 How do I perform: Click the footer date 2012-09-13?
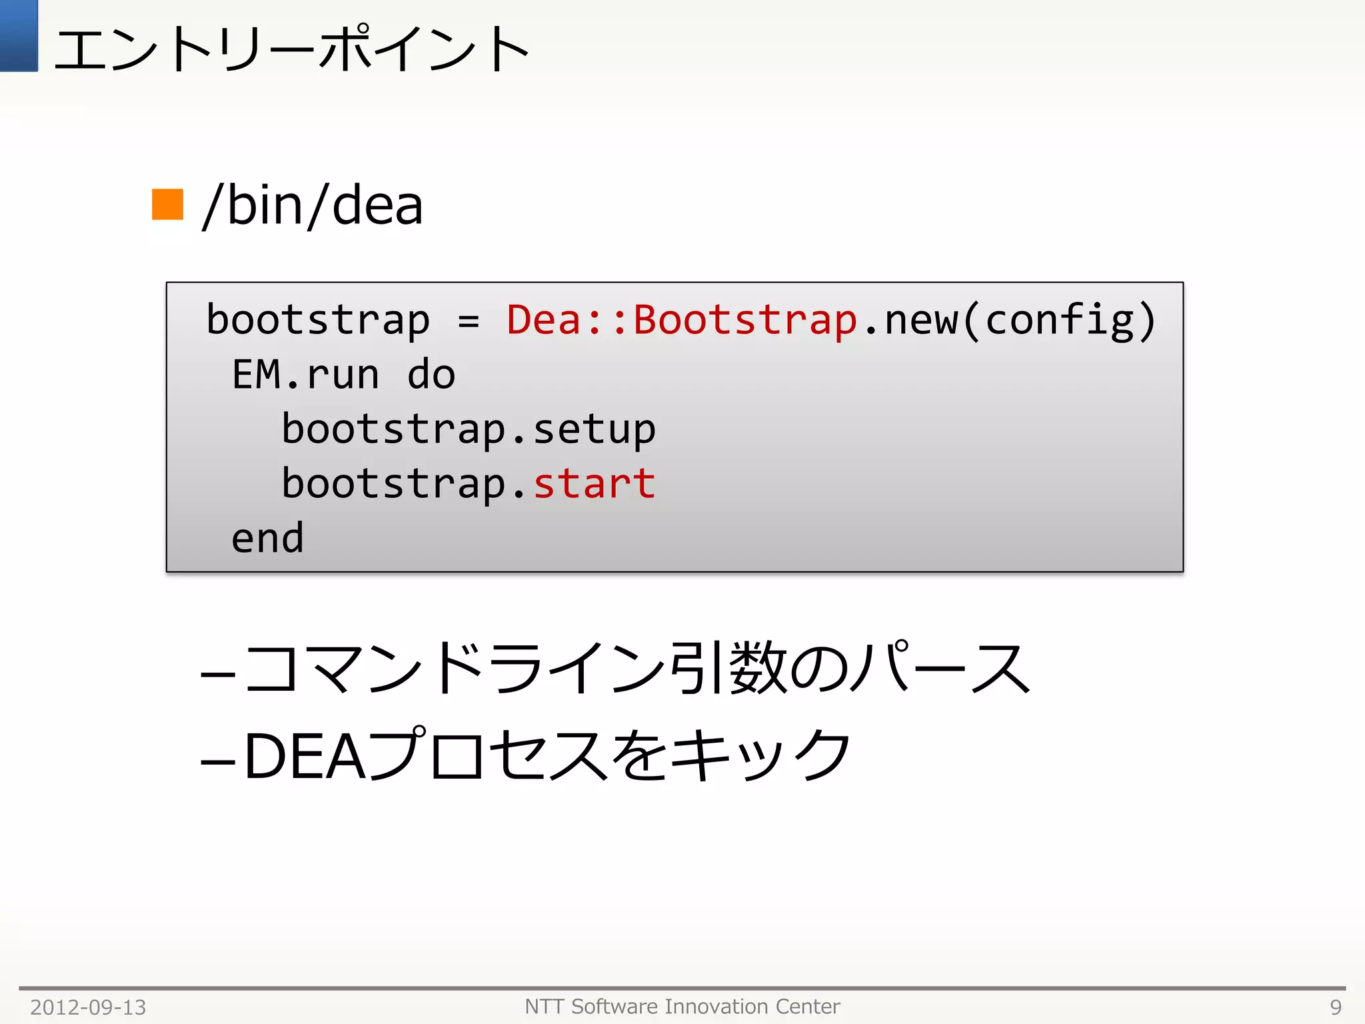pos(88,1007)
